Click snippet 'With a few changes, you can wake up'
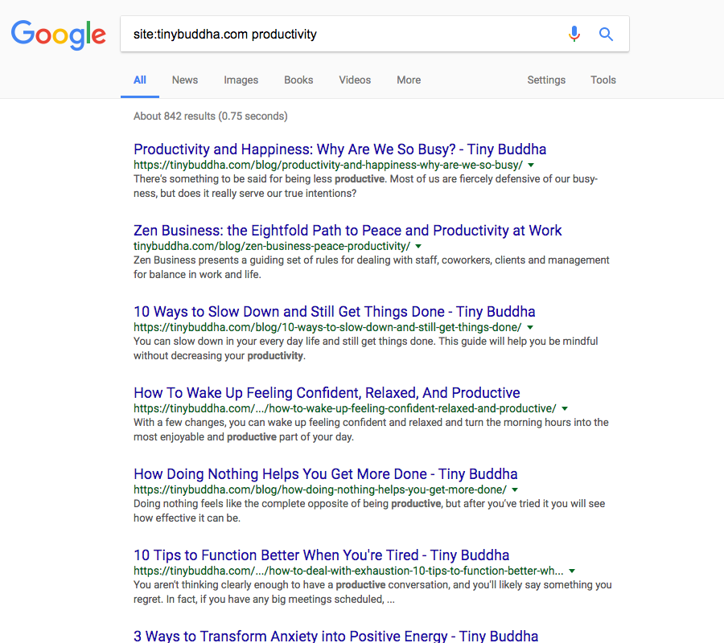 point(371,429)
